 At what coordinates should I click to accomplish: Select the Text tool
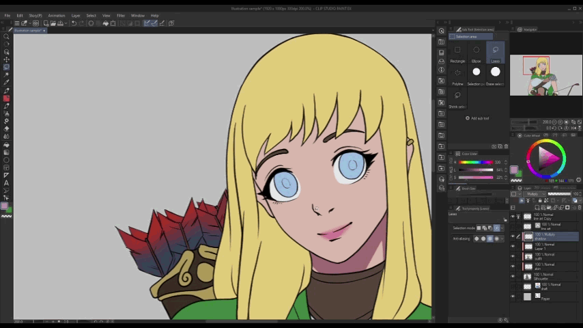pos(6,183)
